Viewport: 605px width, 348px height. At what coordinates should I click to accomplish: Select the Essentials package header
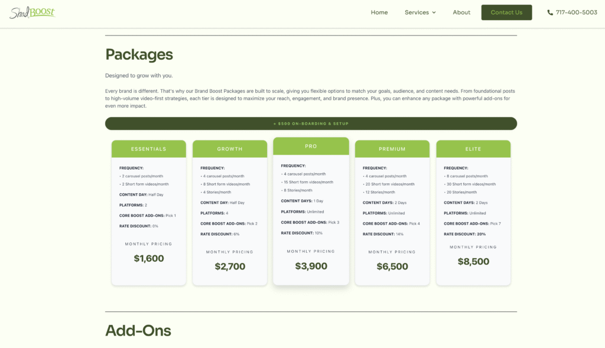click(148, 149)
